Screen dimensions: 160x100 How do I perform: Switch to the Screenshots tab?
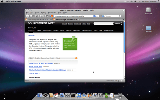[45, 58]
